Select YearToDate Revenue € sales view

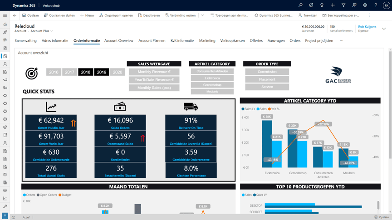coord(154,80)
